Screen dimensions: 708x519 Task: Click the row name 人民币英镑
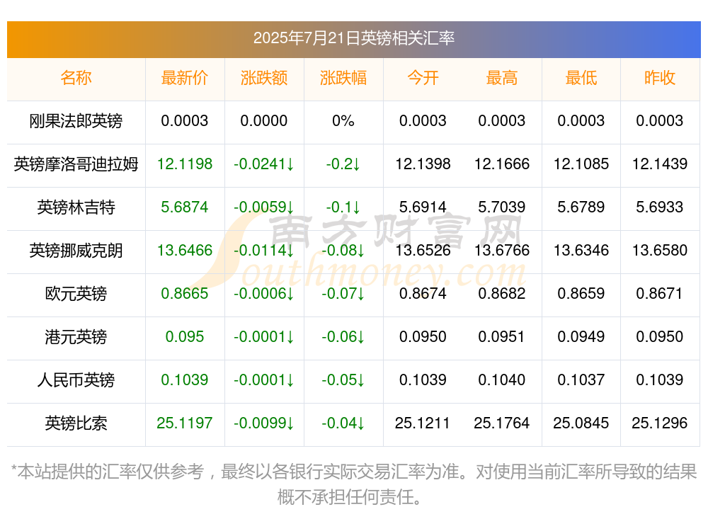[76, 380]
